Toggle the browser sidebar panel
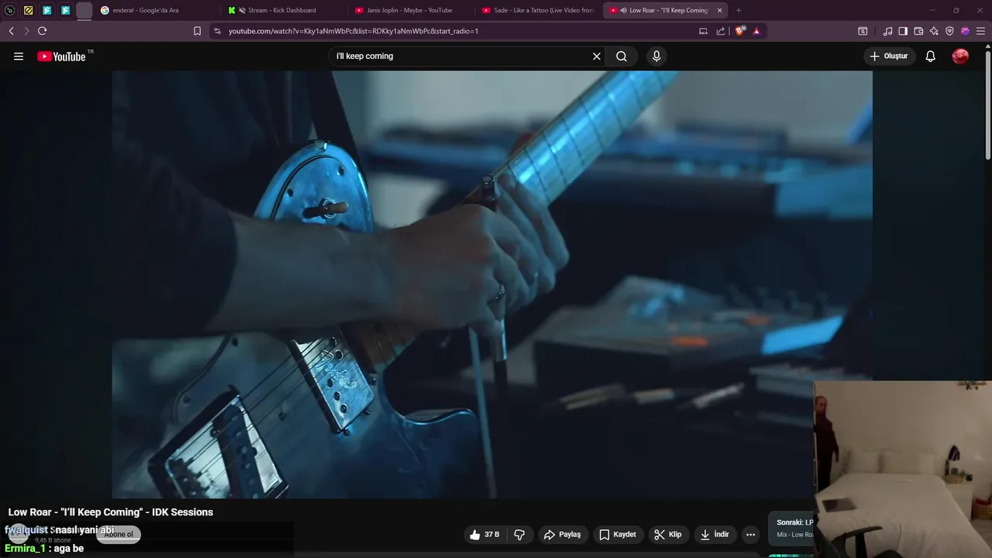992x558 pixels. point(903,31)
